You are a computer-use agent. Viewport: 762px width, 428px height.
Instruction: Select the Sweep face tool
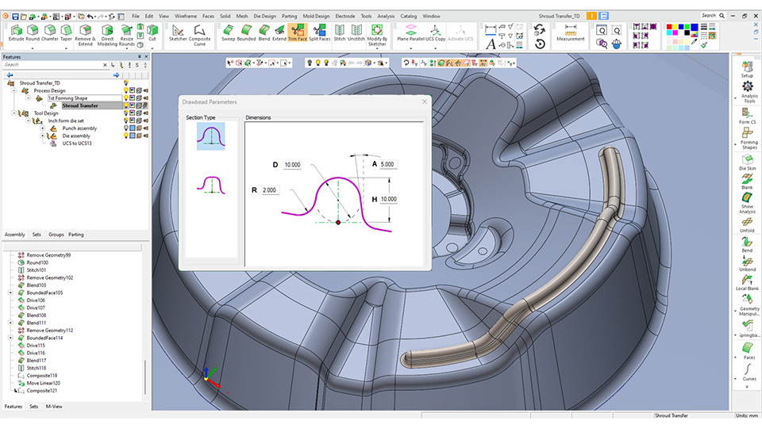(228, 33)
